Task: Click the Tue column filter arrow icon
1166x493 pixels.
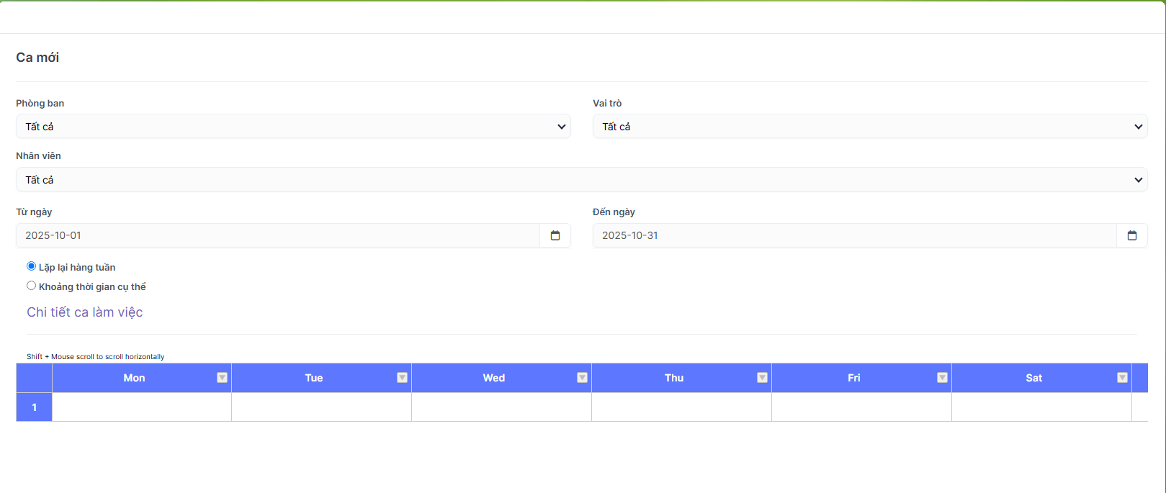Action: tap(402, 378)
